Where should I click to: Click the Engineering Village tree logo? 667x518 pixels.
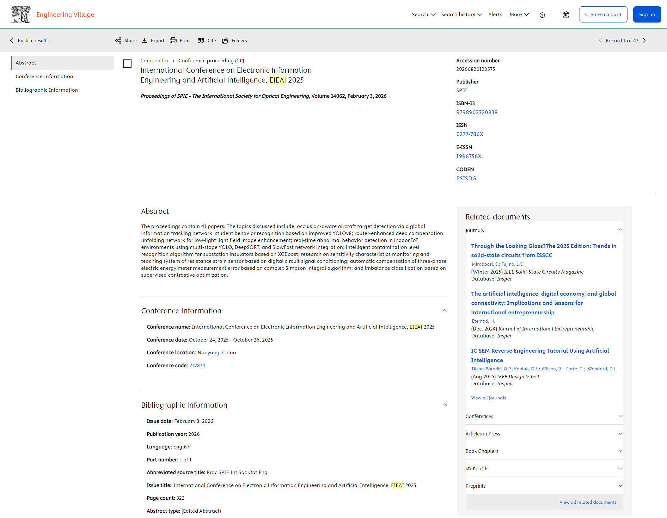point(21,15)
